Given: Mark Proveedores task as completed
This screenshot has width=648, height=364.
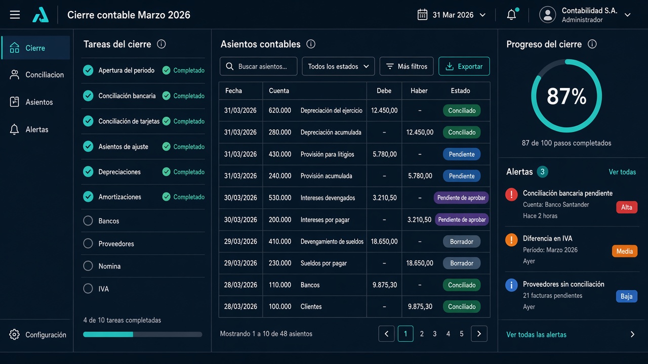Looking at the screenshot, I should pyautogui.click(x=88, y=244).
